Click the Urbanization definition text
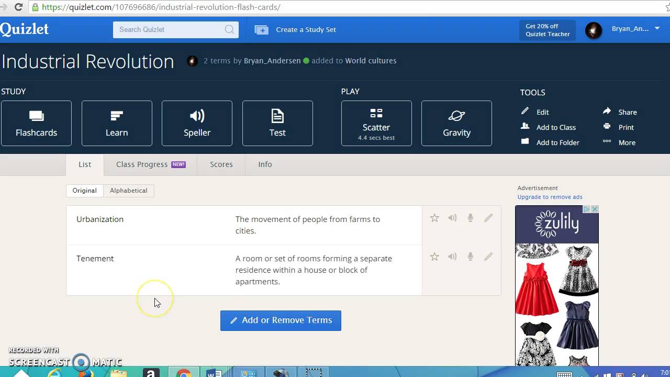The image size is (670, 377). (x=308, y=225)
